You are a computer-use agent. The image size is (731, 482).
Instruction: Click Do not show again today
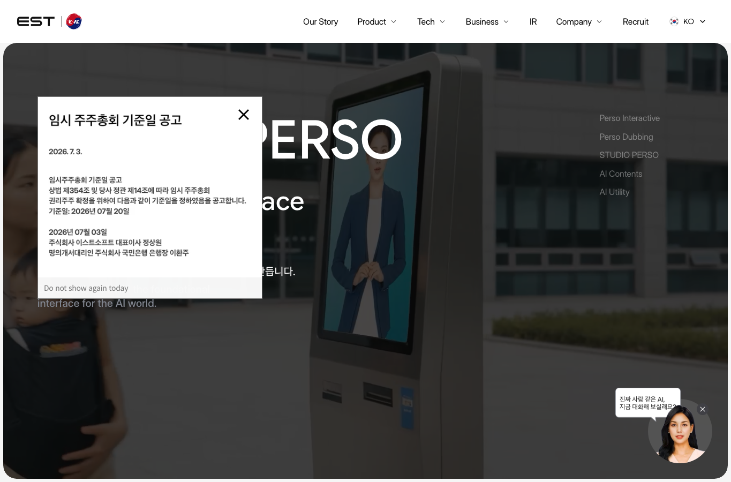pos(86,288)
